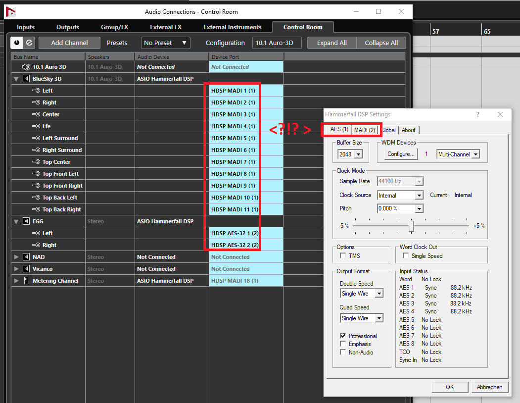Open the Multi-Channel WDM dropdown
520x403 pixels.
tap(476, 154)
